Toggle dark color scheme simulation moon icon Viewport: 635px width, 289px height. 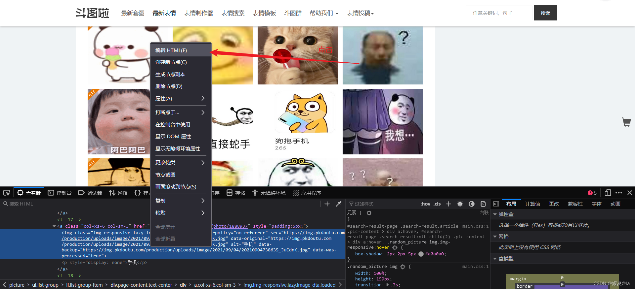tap(472, 204)
